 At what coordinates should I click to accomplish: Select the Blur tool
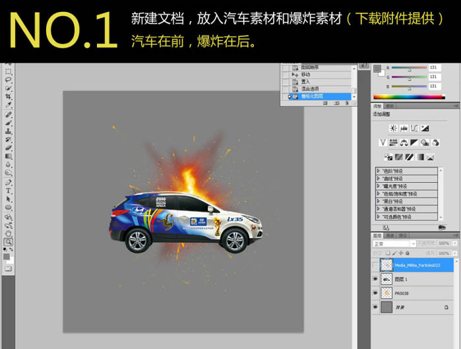8,164
